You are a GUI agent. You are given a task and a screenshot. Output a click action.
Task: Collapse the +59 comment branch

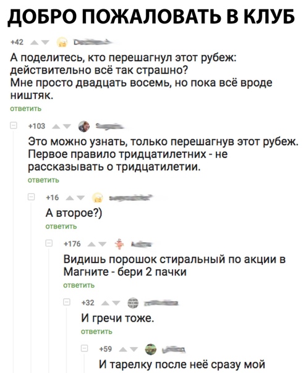(x=85, y=348)
